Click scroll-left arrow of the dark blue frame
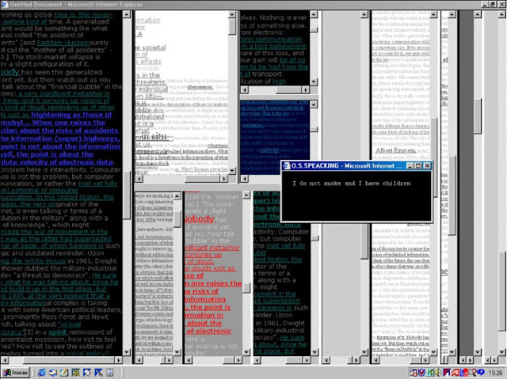Viewport: 507px width, 379px height. pos(245,178)
